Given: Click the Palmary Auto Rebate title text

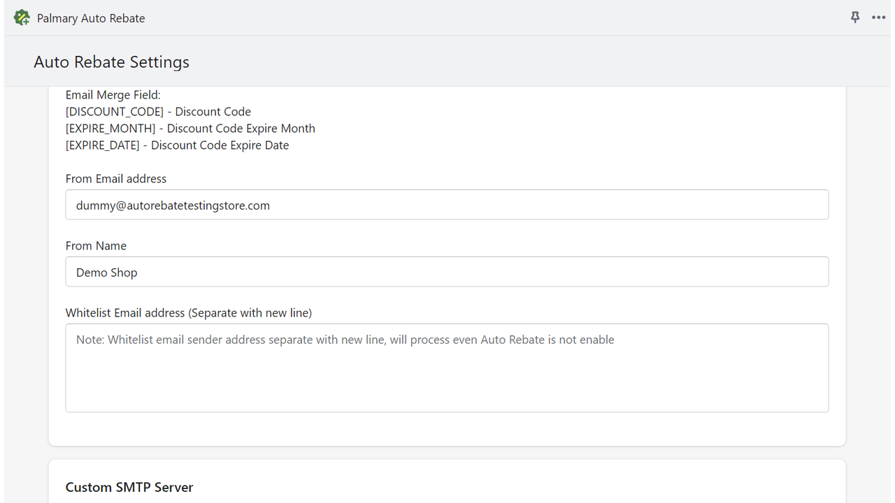Looking at the screenshot, I should pyautogui.click(x=91, y=18).
